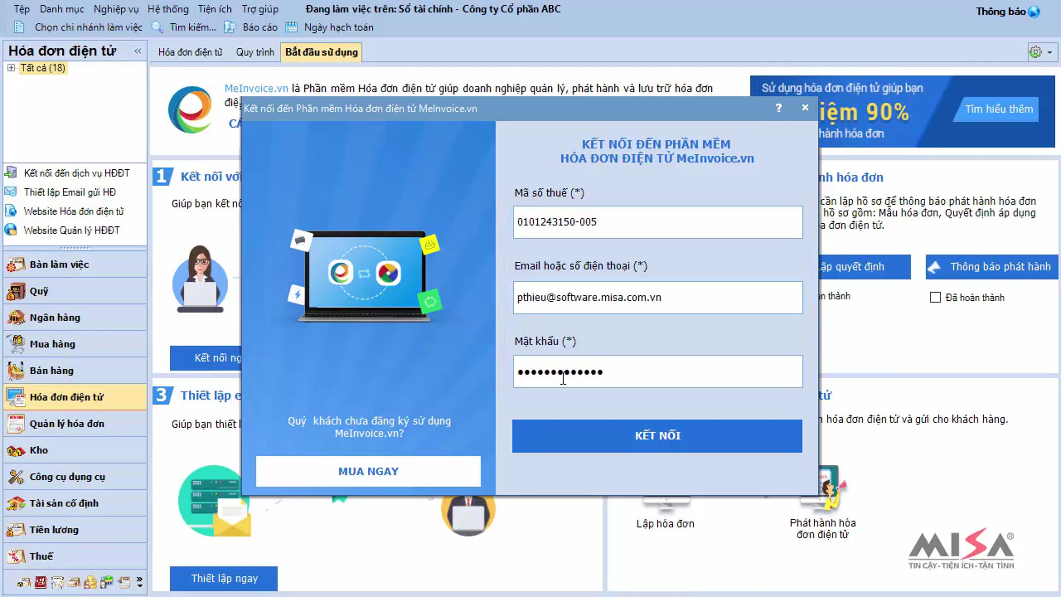The height and width of the screenshot is (597, 1061).
Task: Select the Bán hàng module
Action: pyautogui.click(x=75, y=371)
